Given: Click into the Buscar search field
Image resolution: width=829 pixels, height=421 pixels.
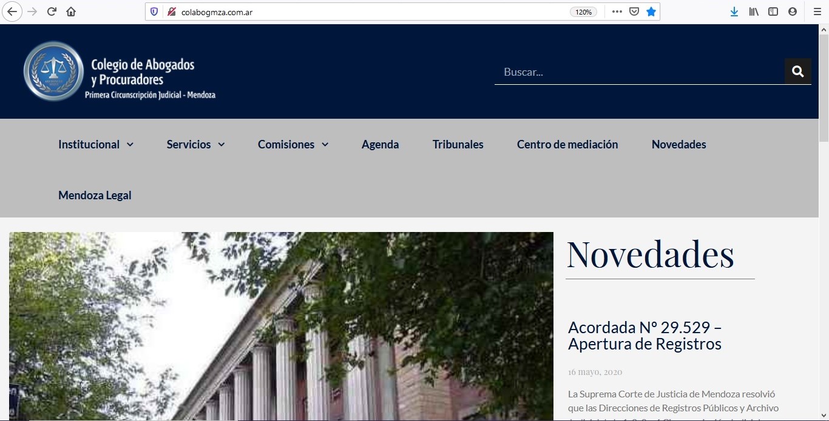Looking at the screenshot, I should pos(637,72).
